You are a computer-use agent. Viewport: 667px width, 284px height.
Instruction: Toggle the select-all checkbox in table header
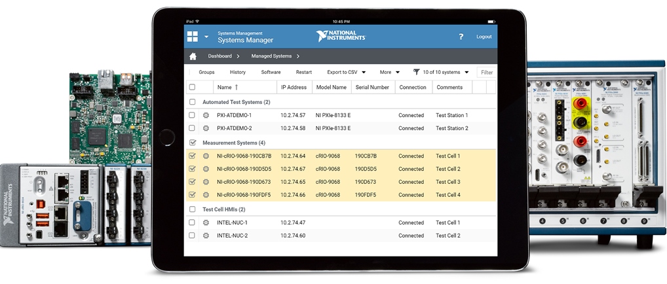pos(192,87)
